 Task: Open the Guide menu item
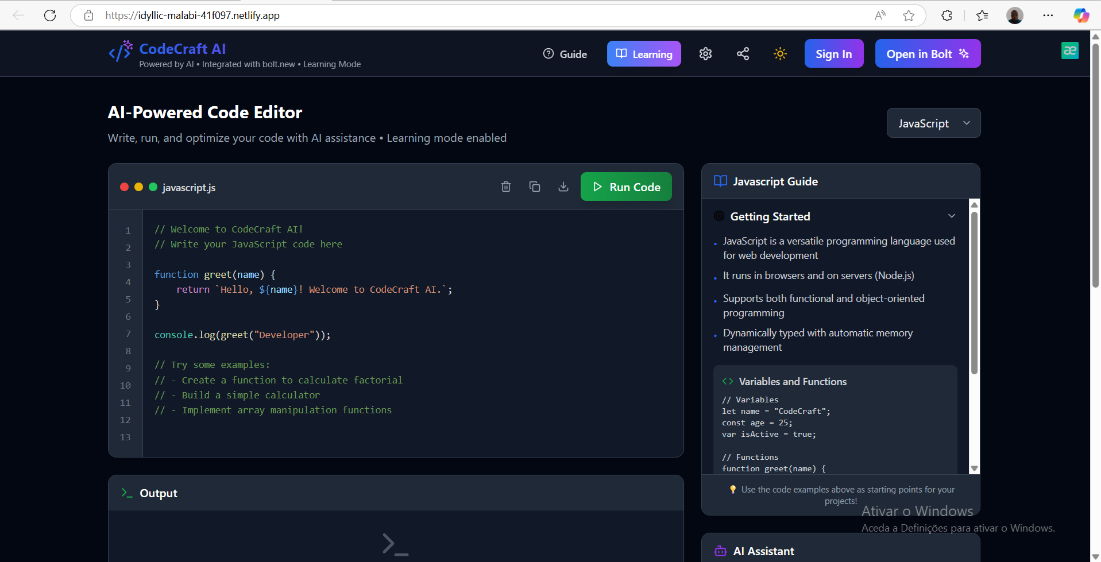565,53
